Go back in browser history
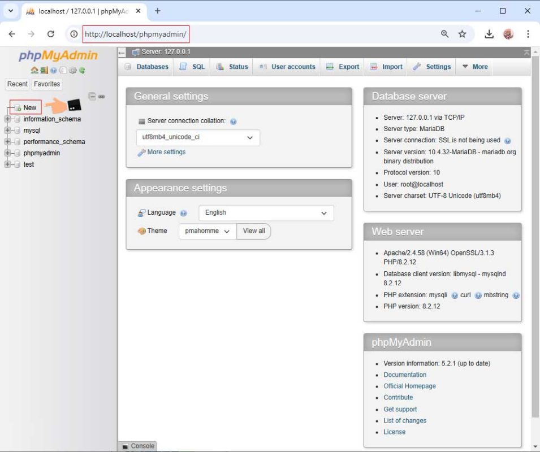Screen dimensions: 540x452 [12, 34]
